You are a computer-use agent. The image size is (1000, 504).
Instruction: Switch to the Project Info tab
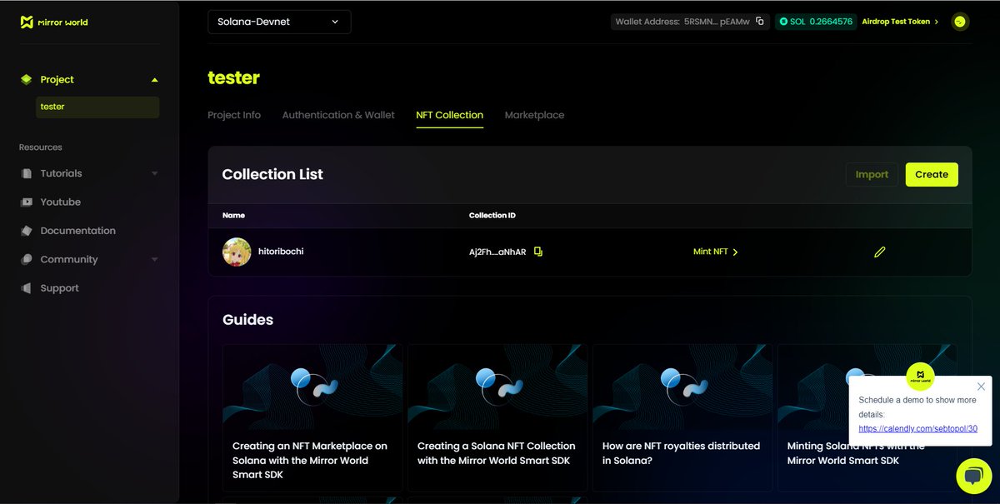[x=234, y=115]
